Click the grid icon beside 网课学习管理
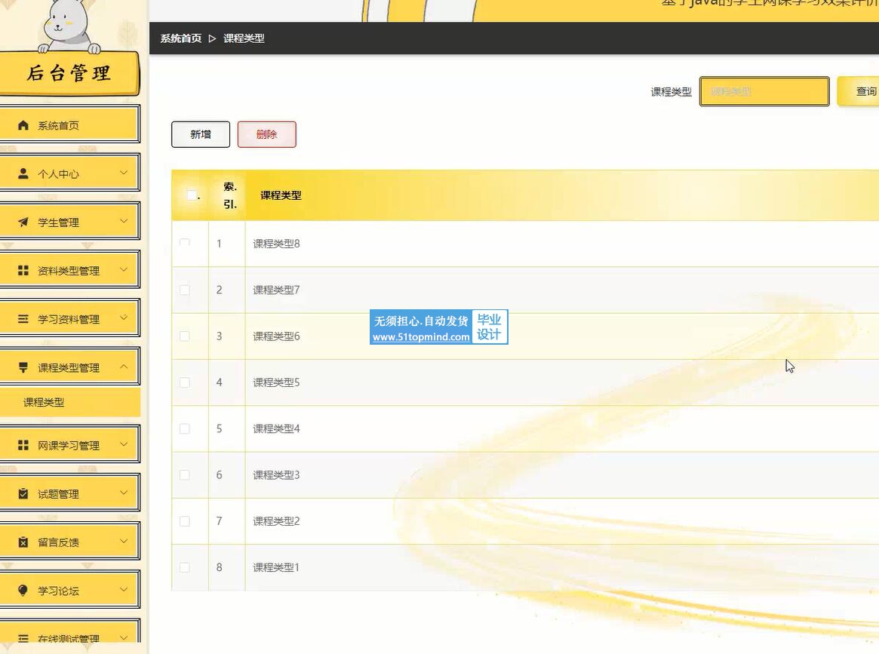The image size is (879, 654). [23, 445]
